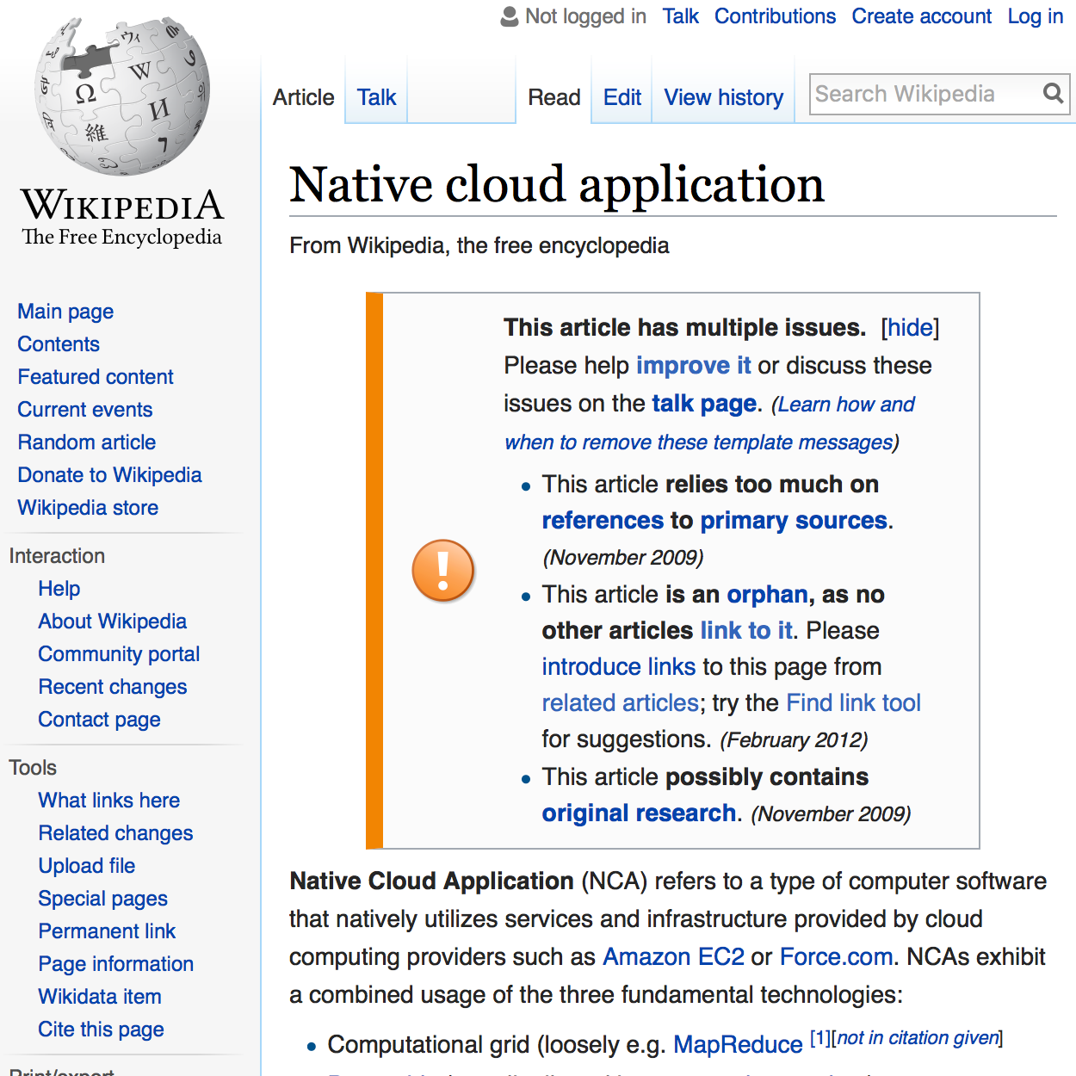1076x1076 pixels.
Task: Open the Find link tool
Action: point(853,702)
